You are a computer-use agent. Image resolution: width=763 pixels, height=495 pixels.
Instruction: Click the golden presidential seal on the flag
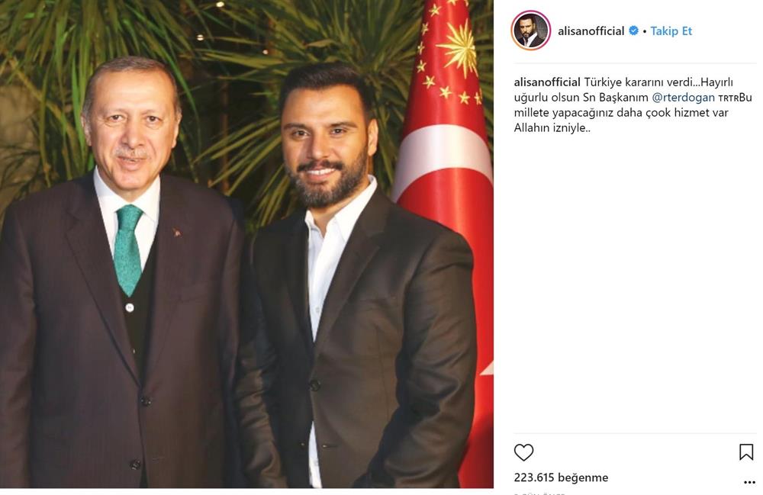coord(459,47)
